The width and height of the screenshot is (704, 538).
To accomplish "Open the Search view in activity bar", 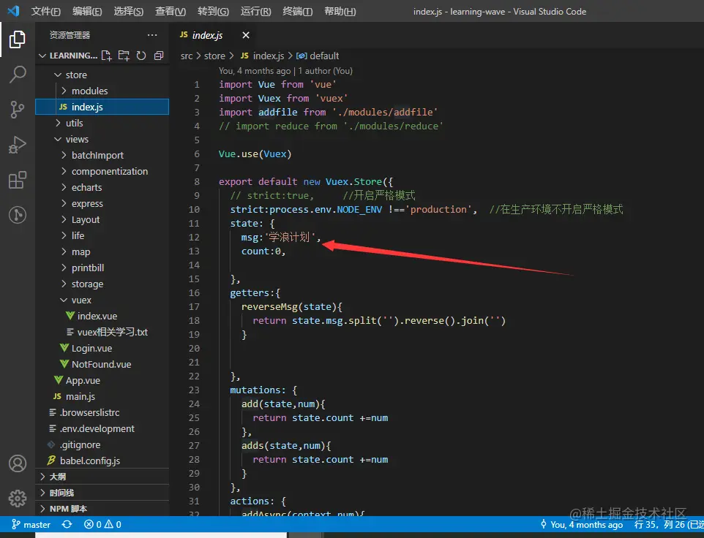I will (17, 75).
